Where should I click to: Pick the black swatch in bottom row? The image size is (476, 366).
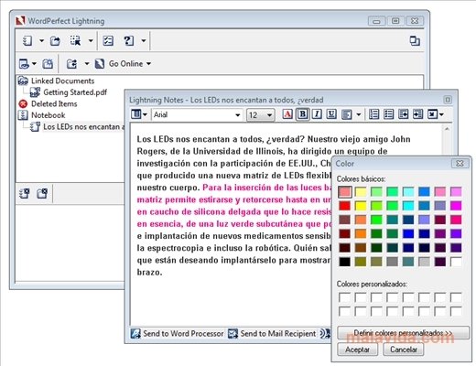[345, 262]
